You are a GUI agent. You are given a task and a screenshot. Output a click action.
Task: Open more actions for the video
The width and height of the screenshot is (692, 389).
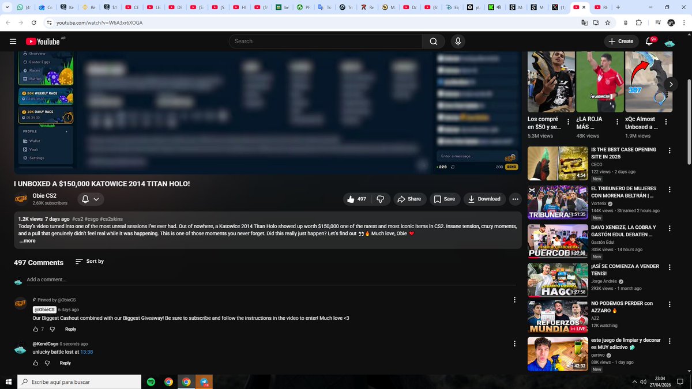point(516,199)
